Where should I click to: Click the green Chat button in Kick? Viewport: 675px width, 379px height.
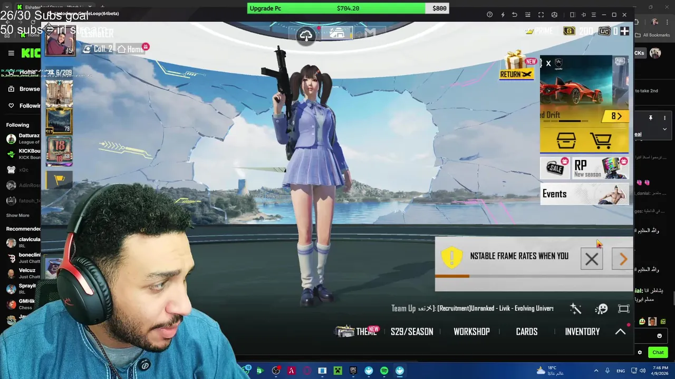[x=658, y=352]
